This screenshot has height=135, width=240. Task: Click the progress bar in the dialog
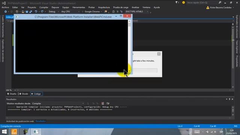click(x=145, y=70)
